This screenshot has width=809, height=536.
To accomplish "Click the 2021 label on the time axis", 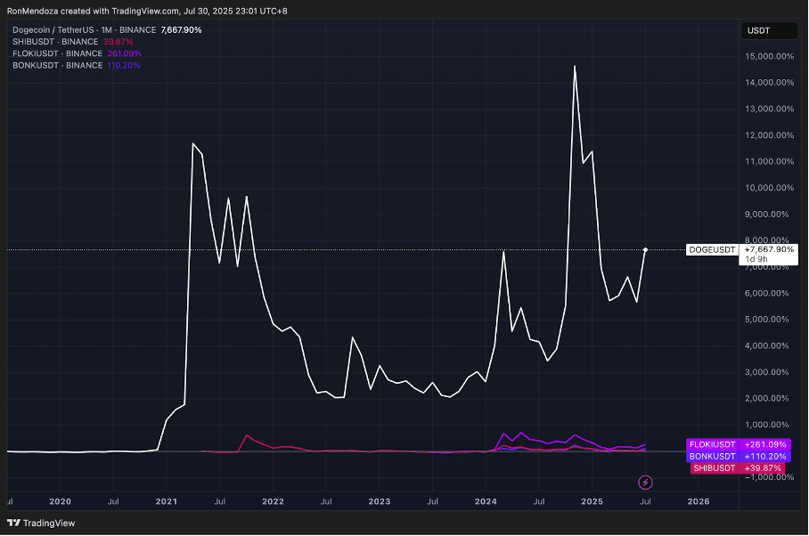I will pyautogui.click(x=167, y=501).
